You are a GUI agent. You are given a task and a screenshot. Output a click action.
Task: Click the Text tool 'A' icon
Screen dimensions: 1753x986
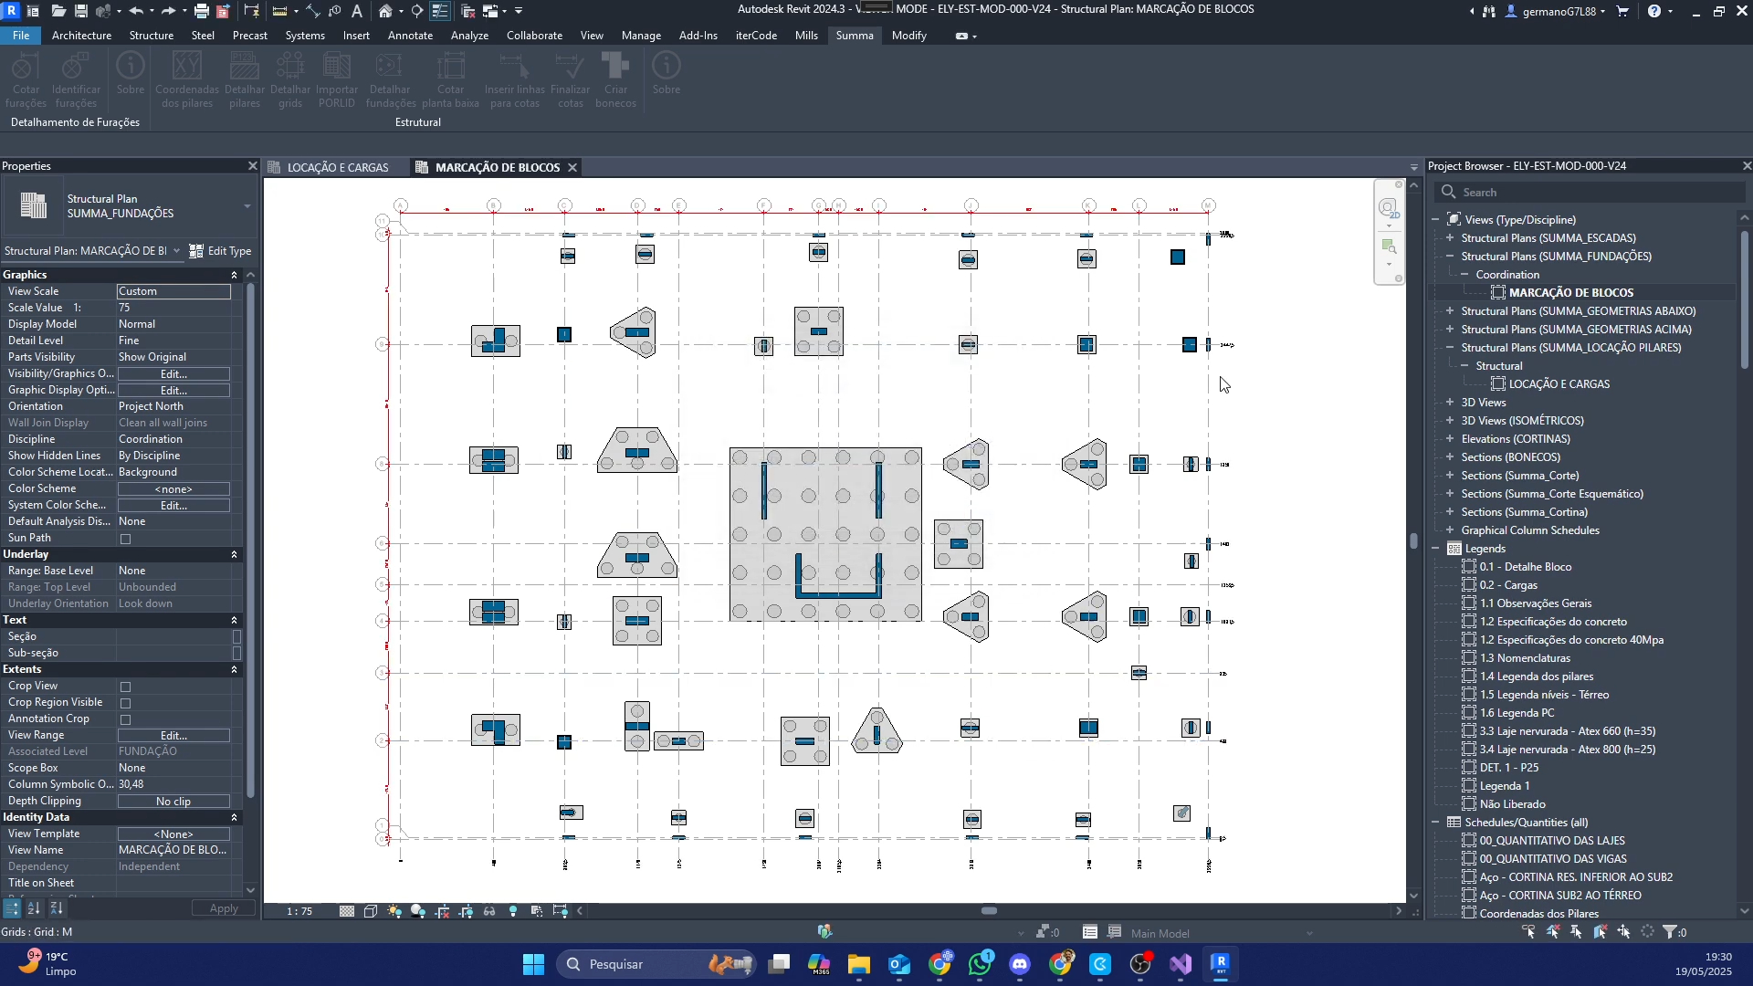tap(357, 11)
